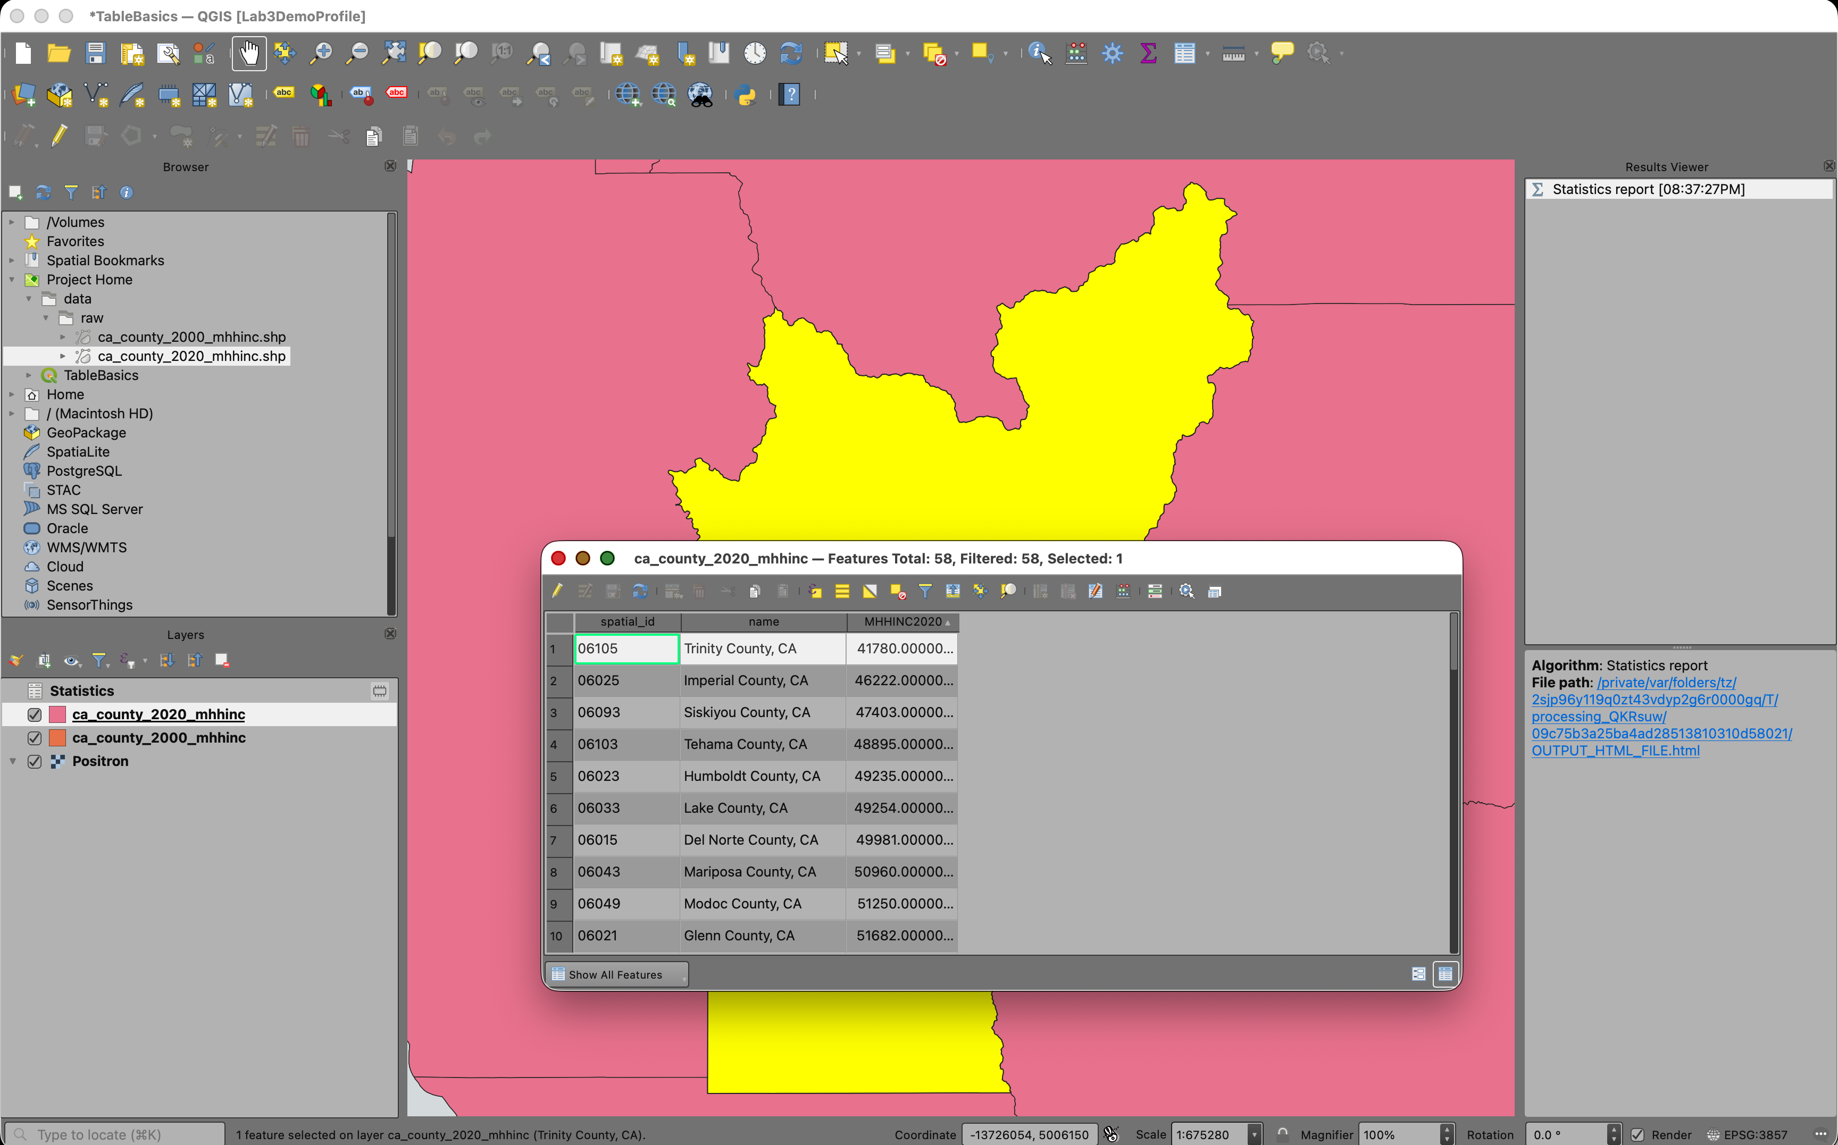Select the Pan Map hand tool
1838x1145 pixels.
(x=248, y=53)
